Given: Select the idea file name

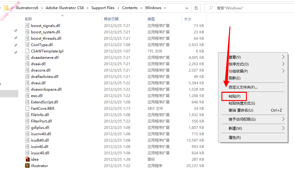Looking at the screenshot, I should point(35,159).
